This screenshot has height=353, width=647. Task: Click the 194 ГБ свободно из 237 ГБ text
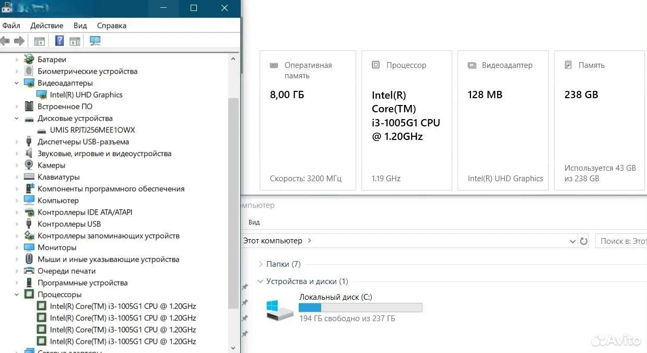click(x=347, y=319)
